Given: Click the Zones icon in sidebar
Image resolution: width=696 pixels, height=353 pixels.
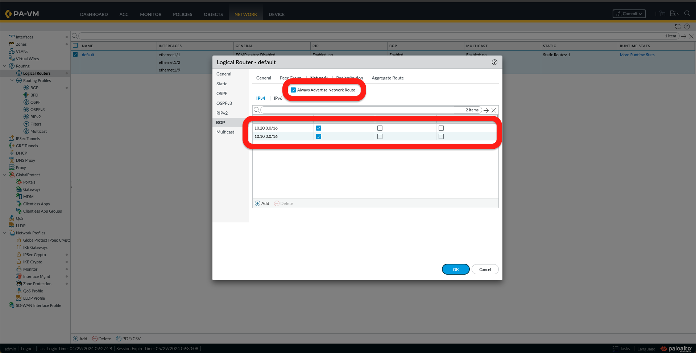Looking at the screenshot, I should tap(12, 44).
